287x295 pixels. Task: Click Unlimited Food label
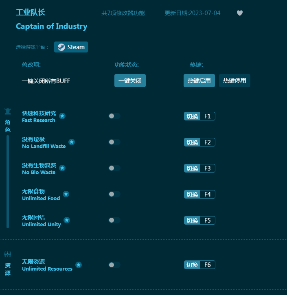pos(41,198)
